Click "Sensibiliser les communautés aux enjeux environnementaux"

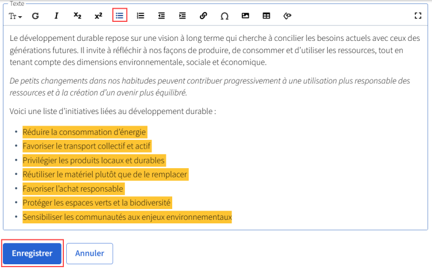pyautogui.click(x=127, y=217)
